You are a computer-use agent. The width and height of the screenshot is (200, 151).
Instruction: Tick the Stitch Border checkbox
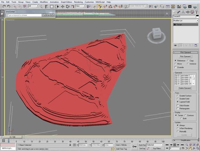tap(178, 105)
